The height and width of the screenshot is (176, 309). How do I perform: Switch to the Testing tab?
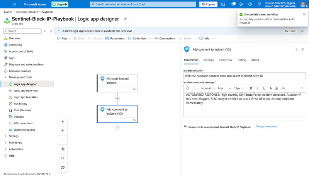242,60
